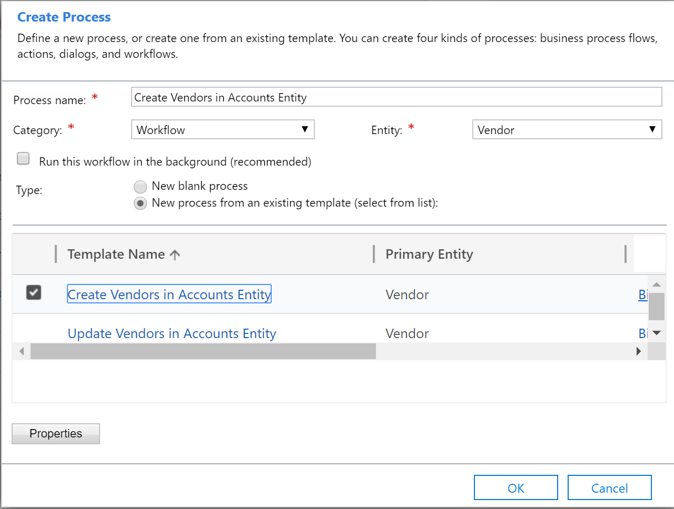The height and width of the screenshot is (509, 674).
Task: Click the horizontal scrollbar thumb of the template list
Action: 203,351
